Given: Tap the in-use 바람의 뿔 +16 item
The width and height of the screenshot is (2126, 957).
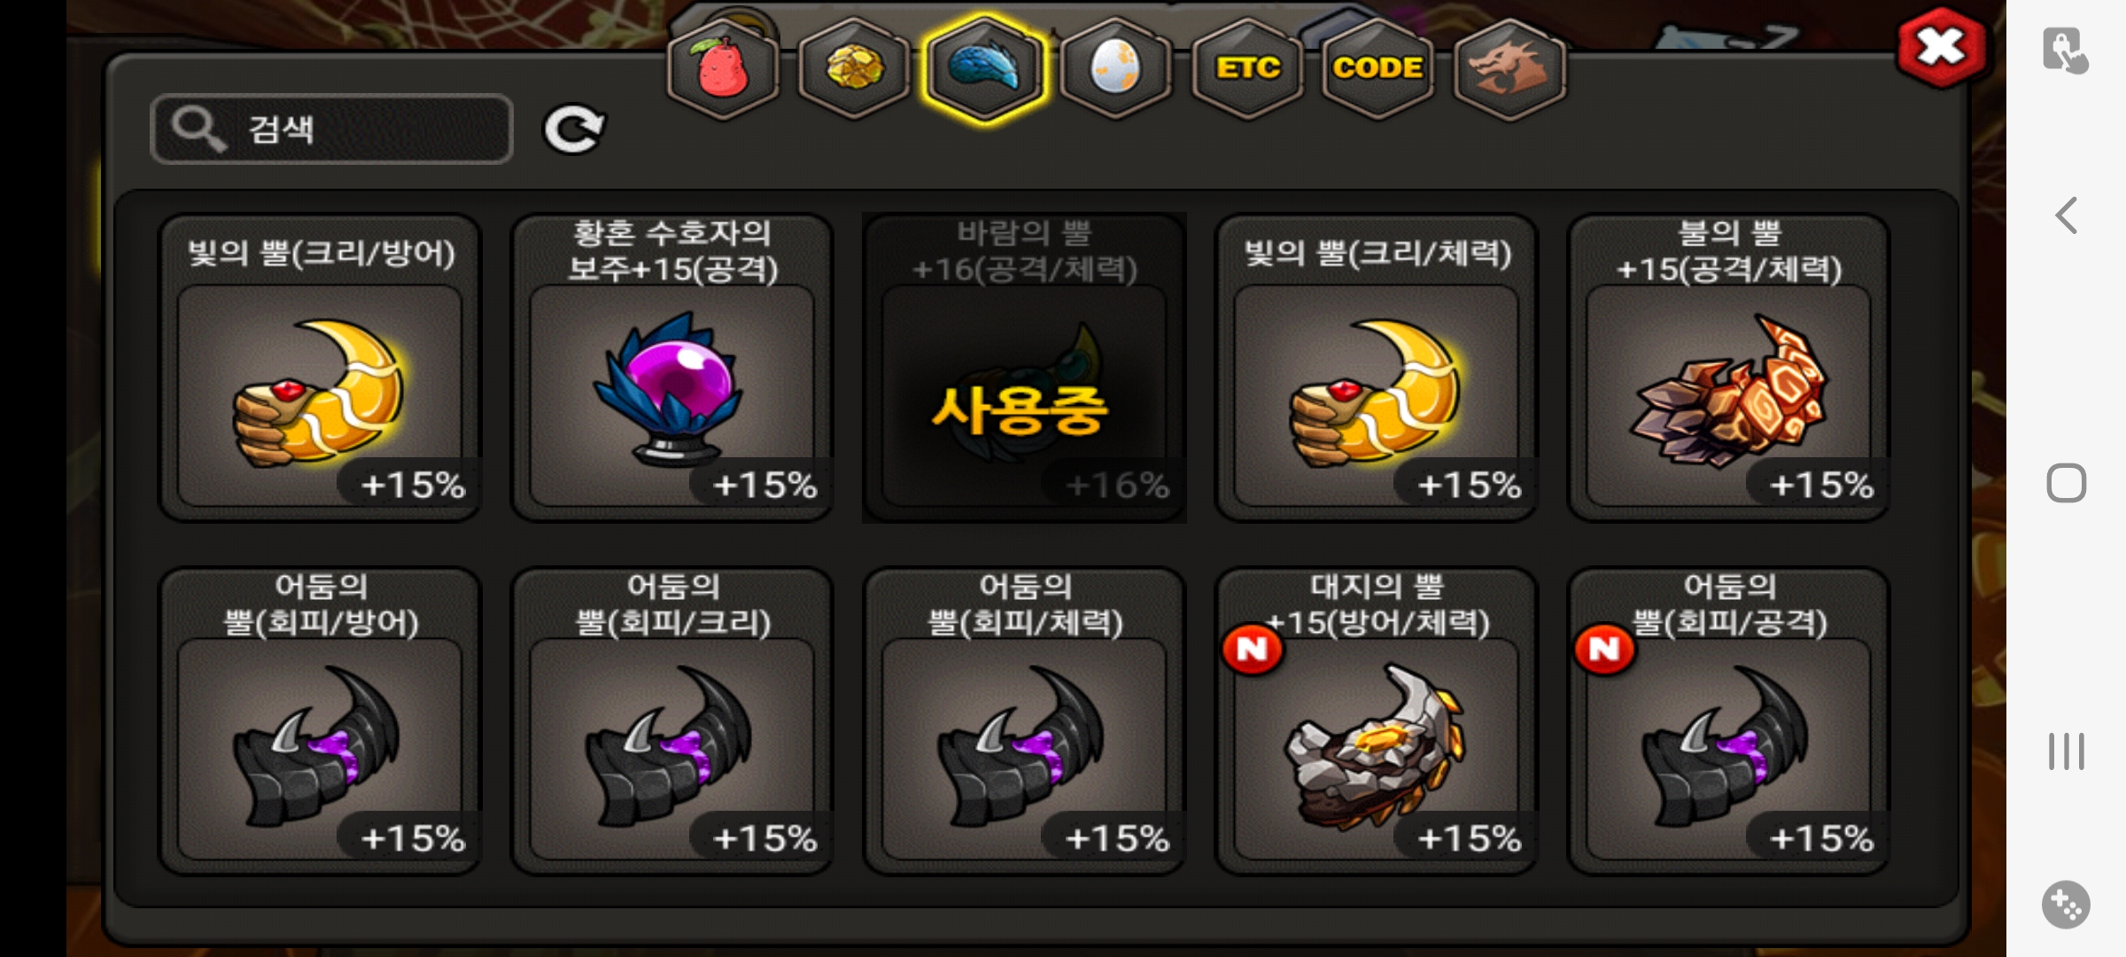Looking at the screenshot, I should tap(1024, 368).
